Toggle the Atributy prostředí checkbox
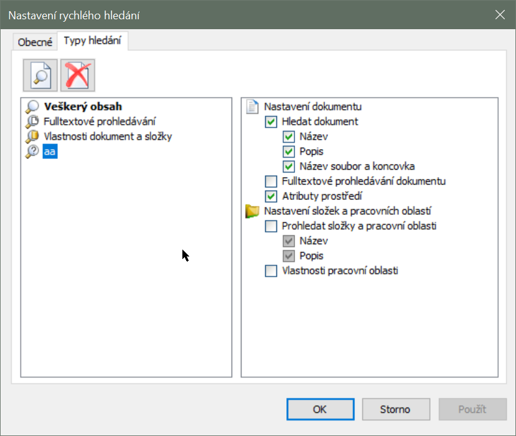This screenshot has width=516, height=436. click(x=271, y=196)
